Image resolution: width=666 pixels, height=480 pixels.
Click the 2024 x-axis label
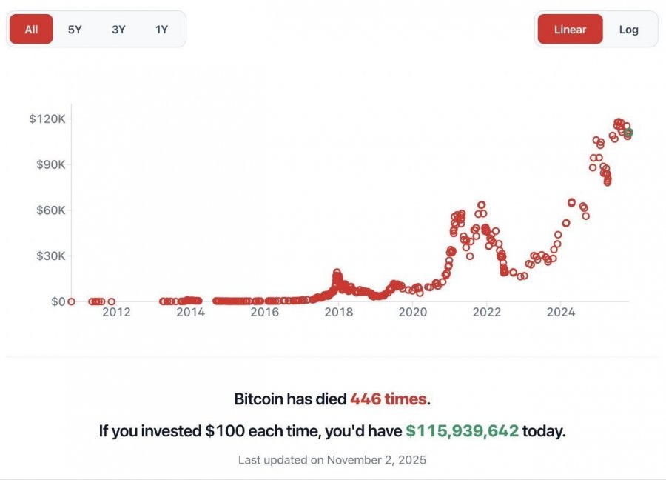point(561,313)
